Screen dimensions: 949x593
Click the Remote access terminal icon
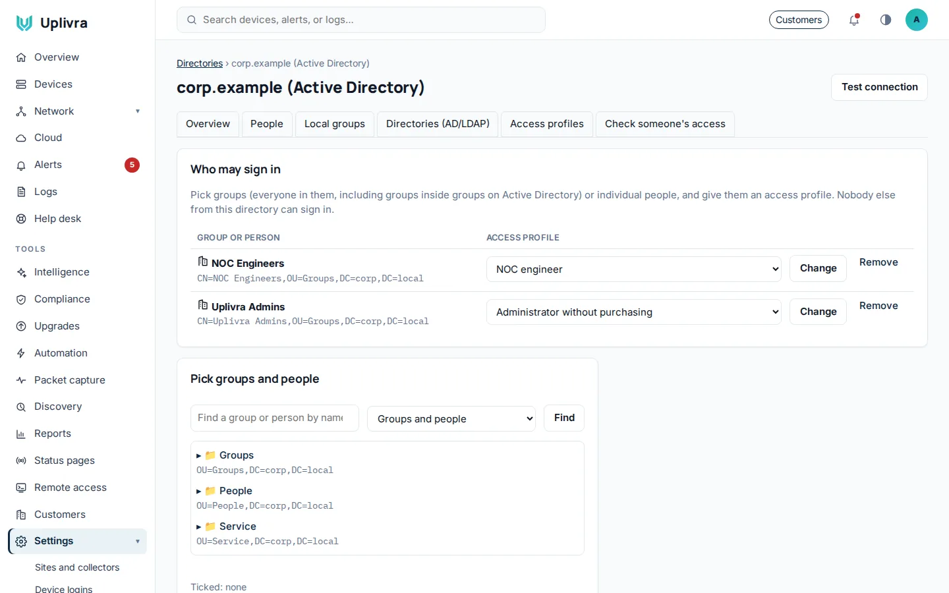coord(21,488)
